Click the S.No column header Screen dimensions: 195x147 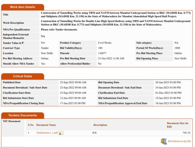click(x=31, y=125)
